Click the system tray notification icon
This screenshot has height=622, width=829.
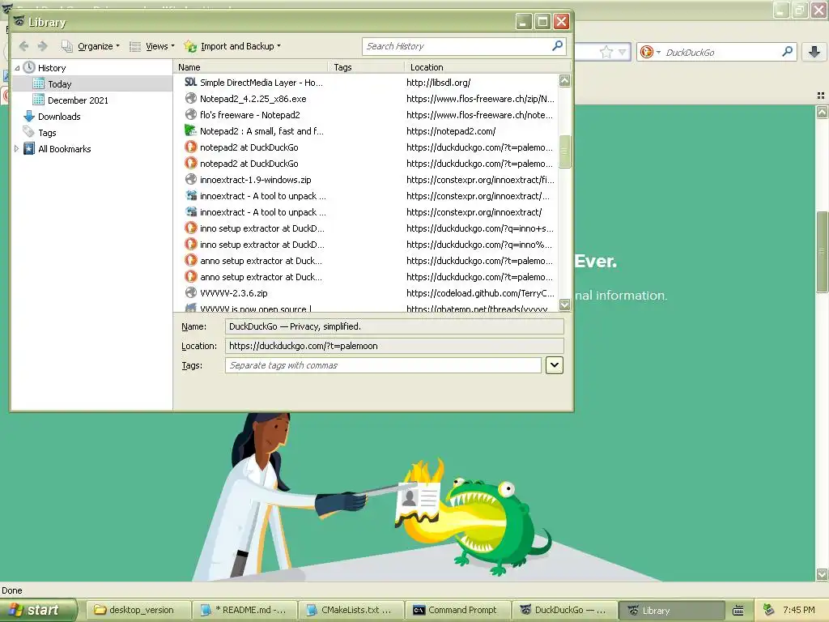(x=768, y=610)
